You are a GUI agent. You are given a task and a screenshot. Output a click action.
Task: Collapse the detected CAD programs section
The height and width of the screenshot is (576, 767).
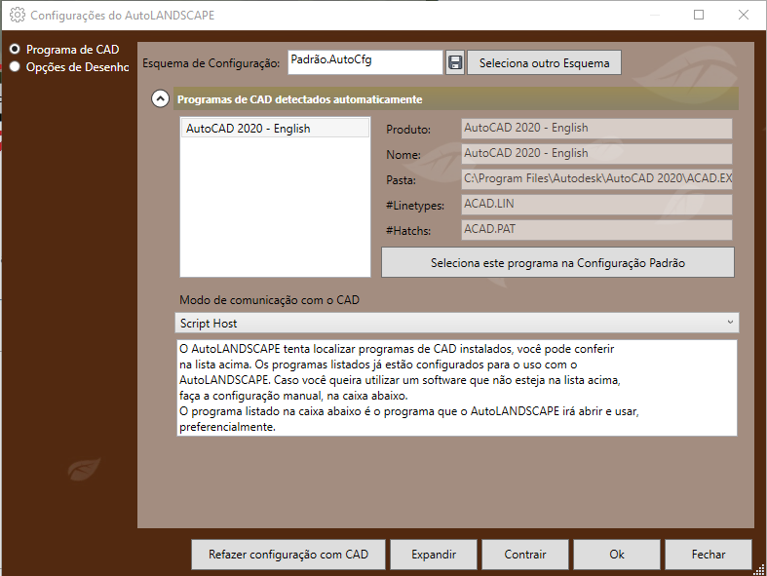[160, 98]
